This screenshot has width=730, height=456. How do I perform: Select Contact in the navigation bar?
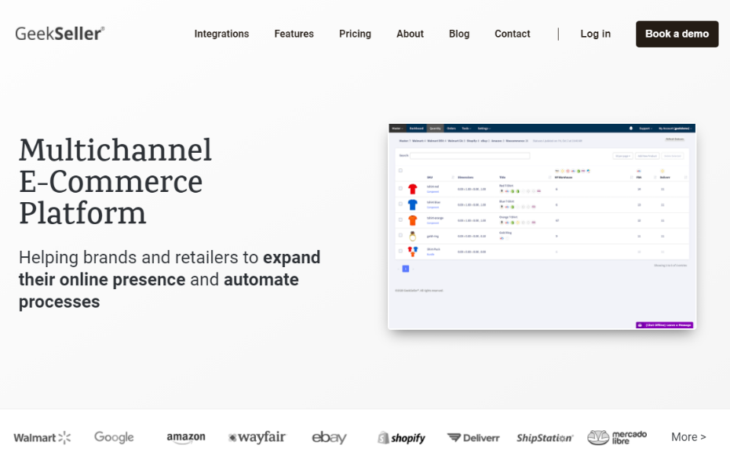pyautogui.click(x=513, y=34)
